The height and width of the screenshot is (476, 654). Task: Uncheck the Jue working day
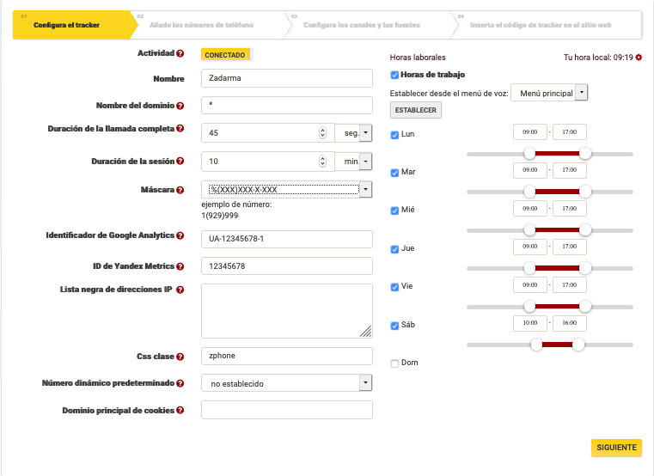[394, 249]
